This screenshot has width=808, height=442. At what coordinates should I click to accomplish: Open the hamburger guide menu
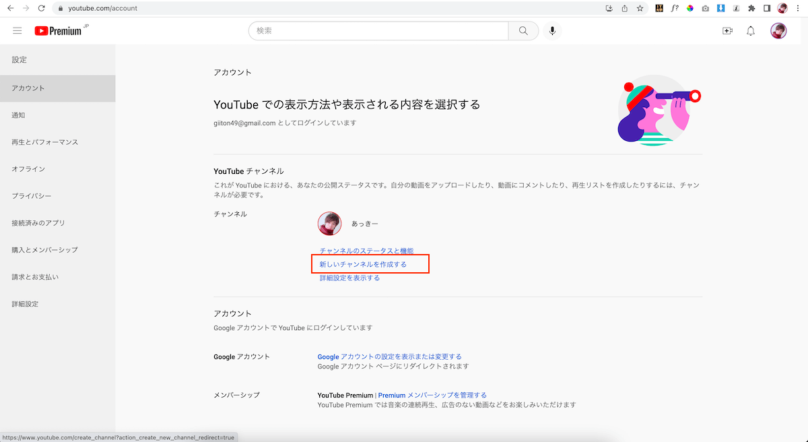click(x=18, y=31)
